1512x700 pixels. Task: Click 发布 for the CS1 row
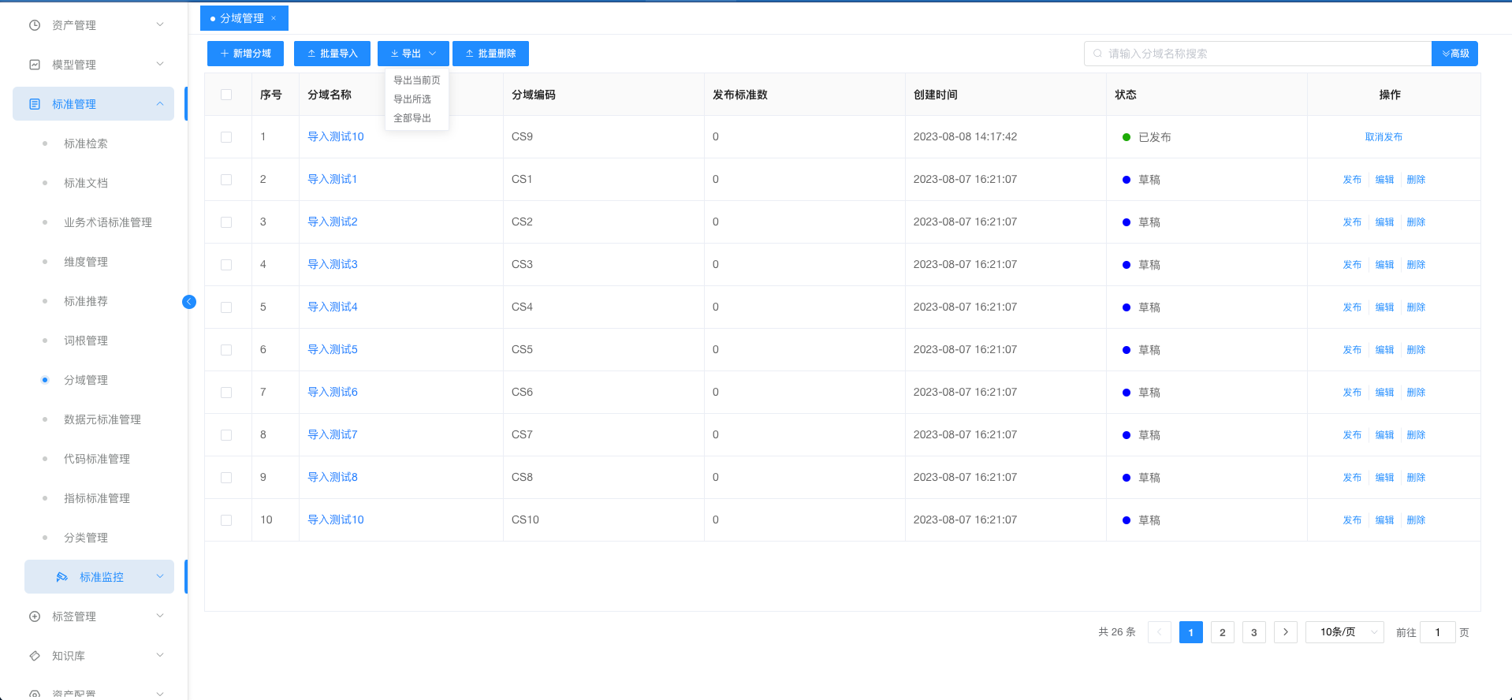click(x=1352, y=180)
